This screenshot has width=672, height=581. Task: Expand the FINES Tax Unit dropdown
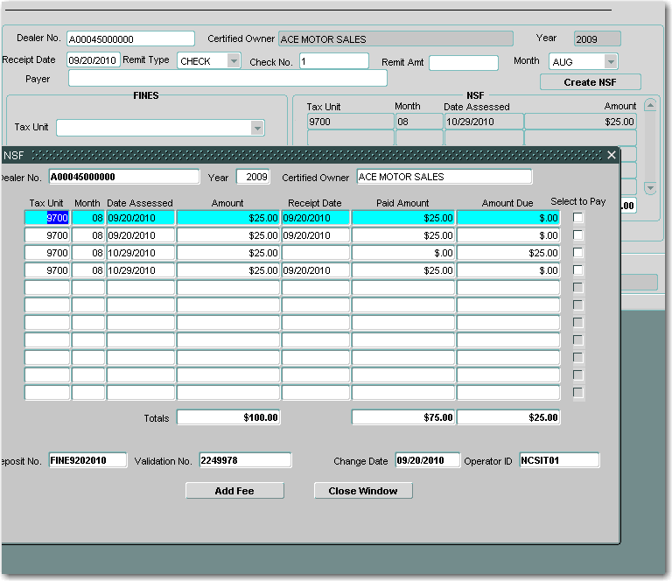[257, 128]
